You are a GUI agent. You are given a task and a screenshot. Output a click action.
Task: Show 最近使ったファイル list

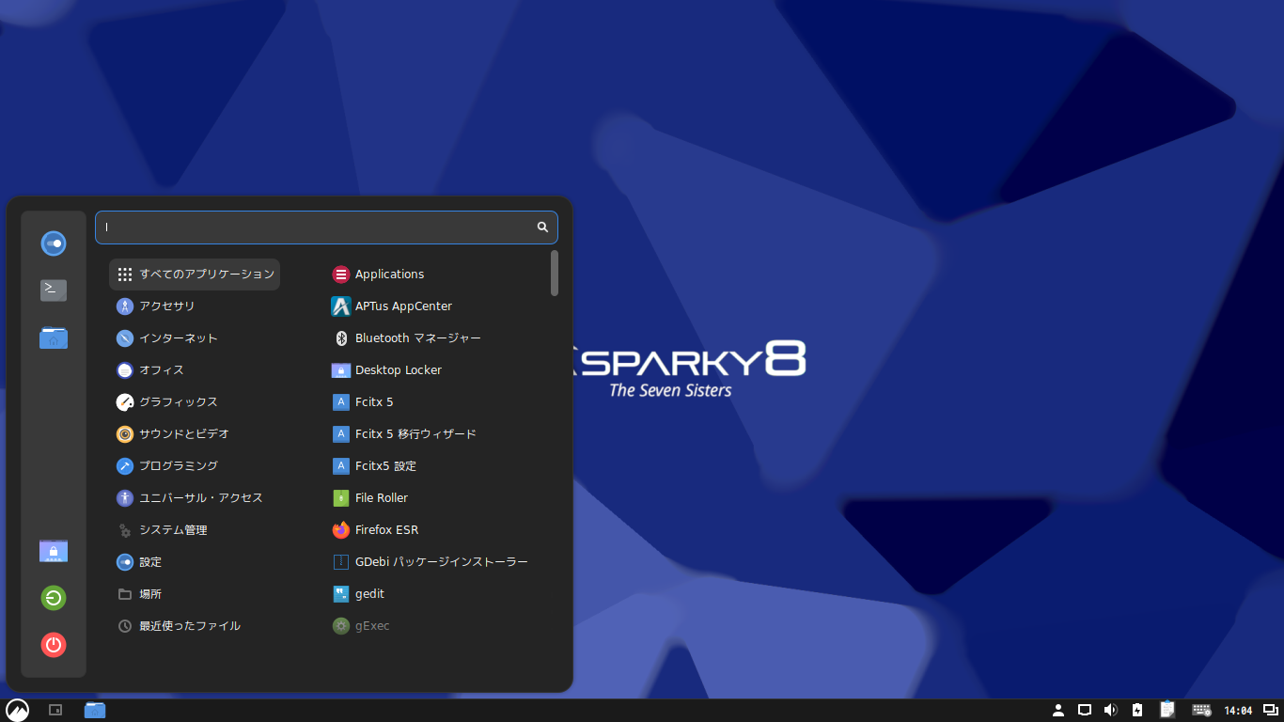click(195, 626)
